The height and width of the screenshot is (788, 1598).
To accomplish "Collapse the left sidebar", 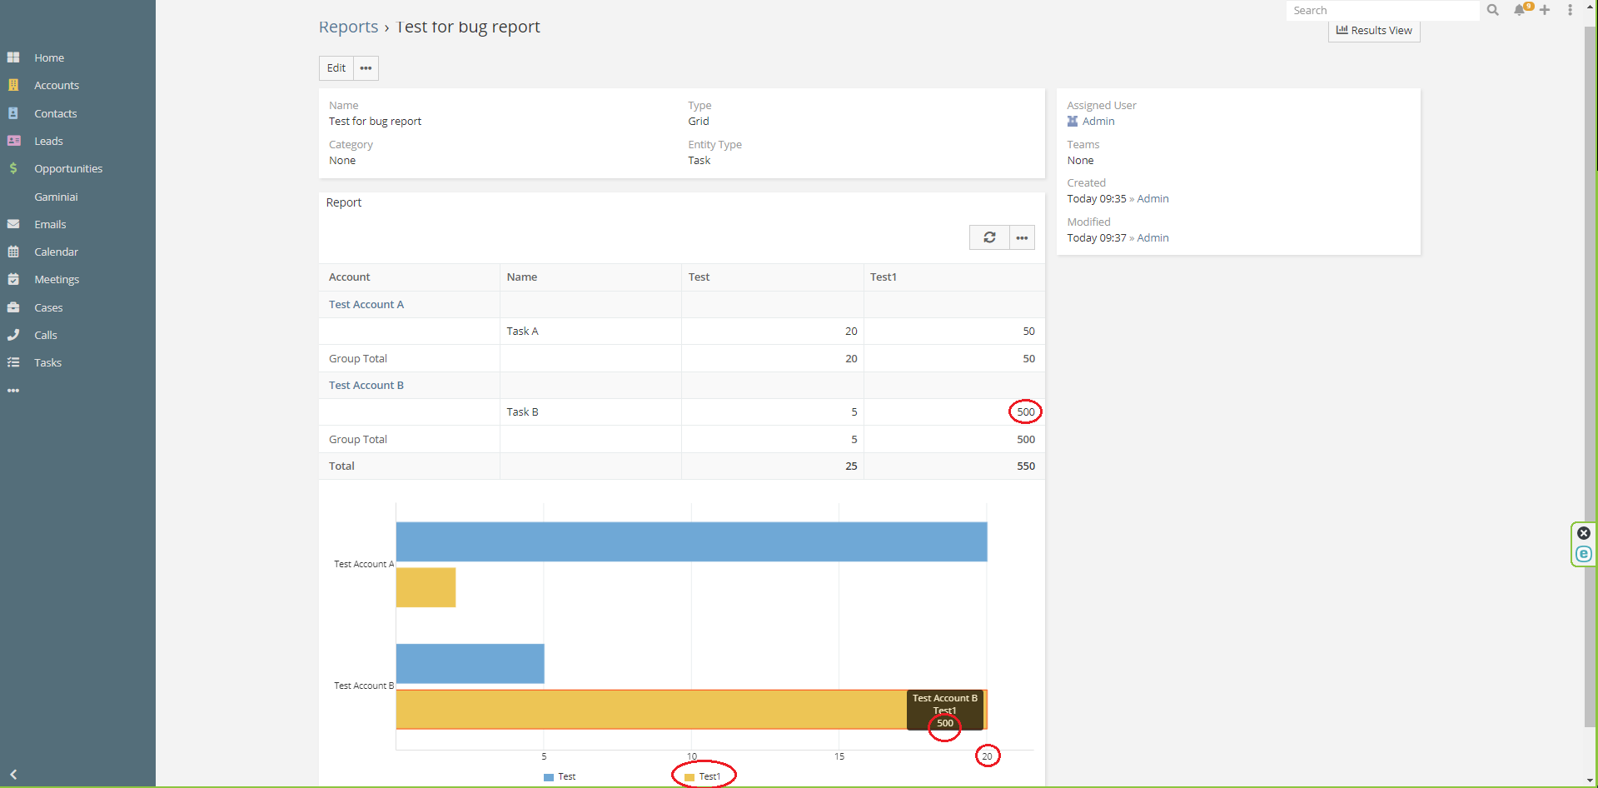I will coord(13,774).
